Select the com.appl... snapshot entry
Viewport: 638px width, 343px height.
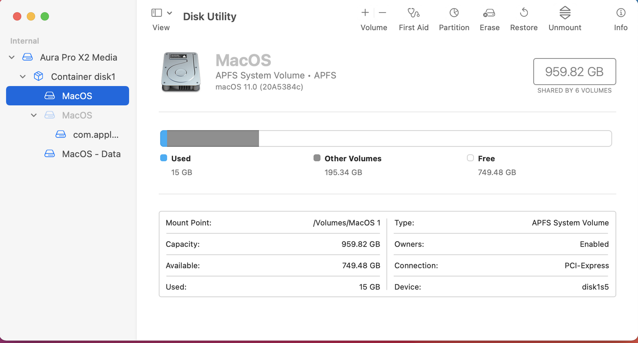coord(95,135)
